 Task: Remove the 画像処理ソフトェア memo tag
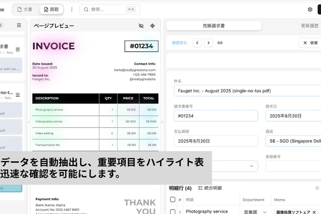(314, 212)
